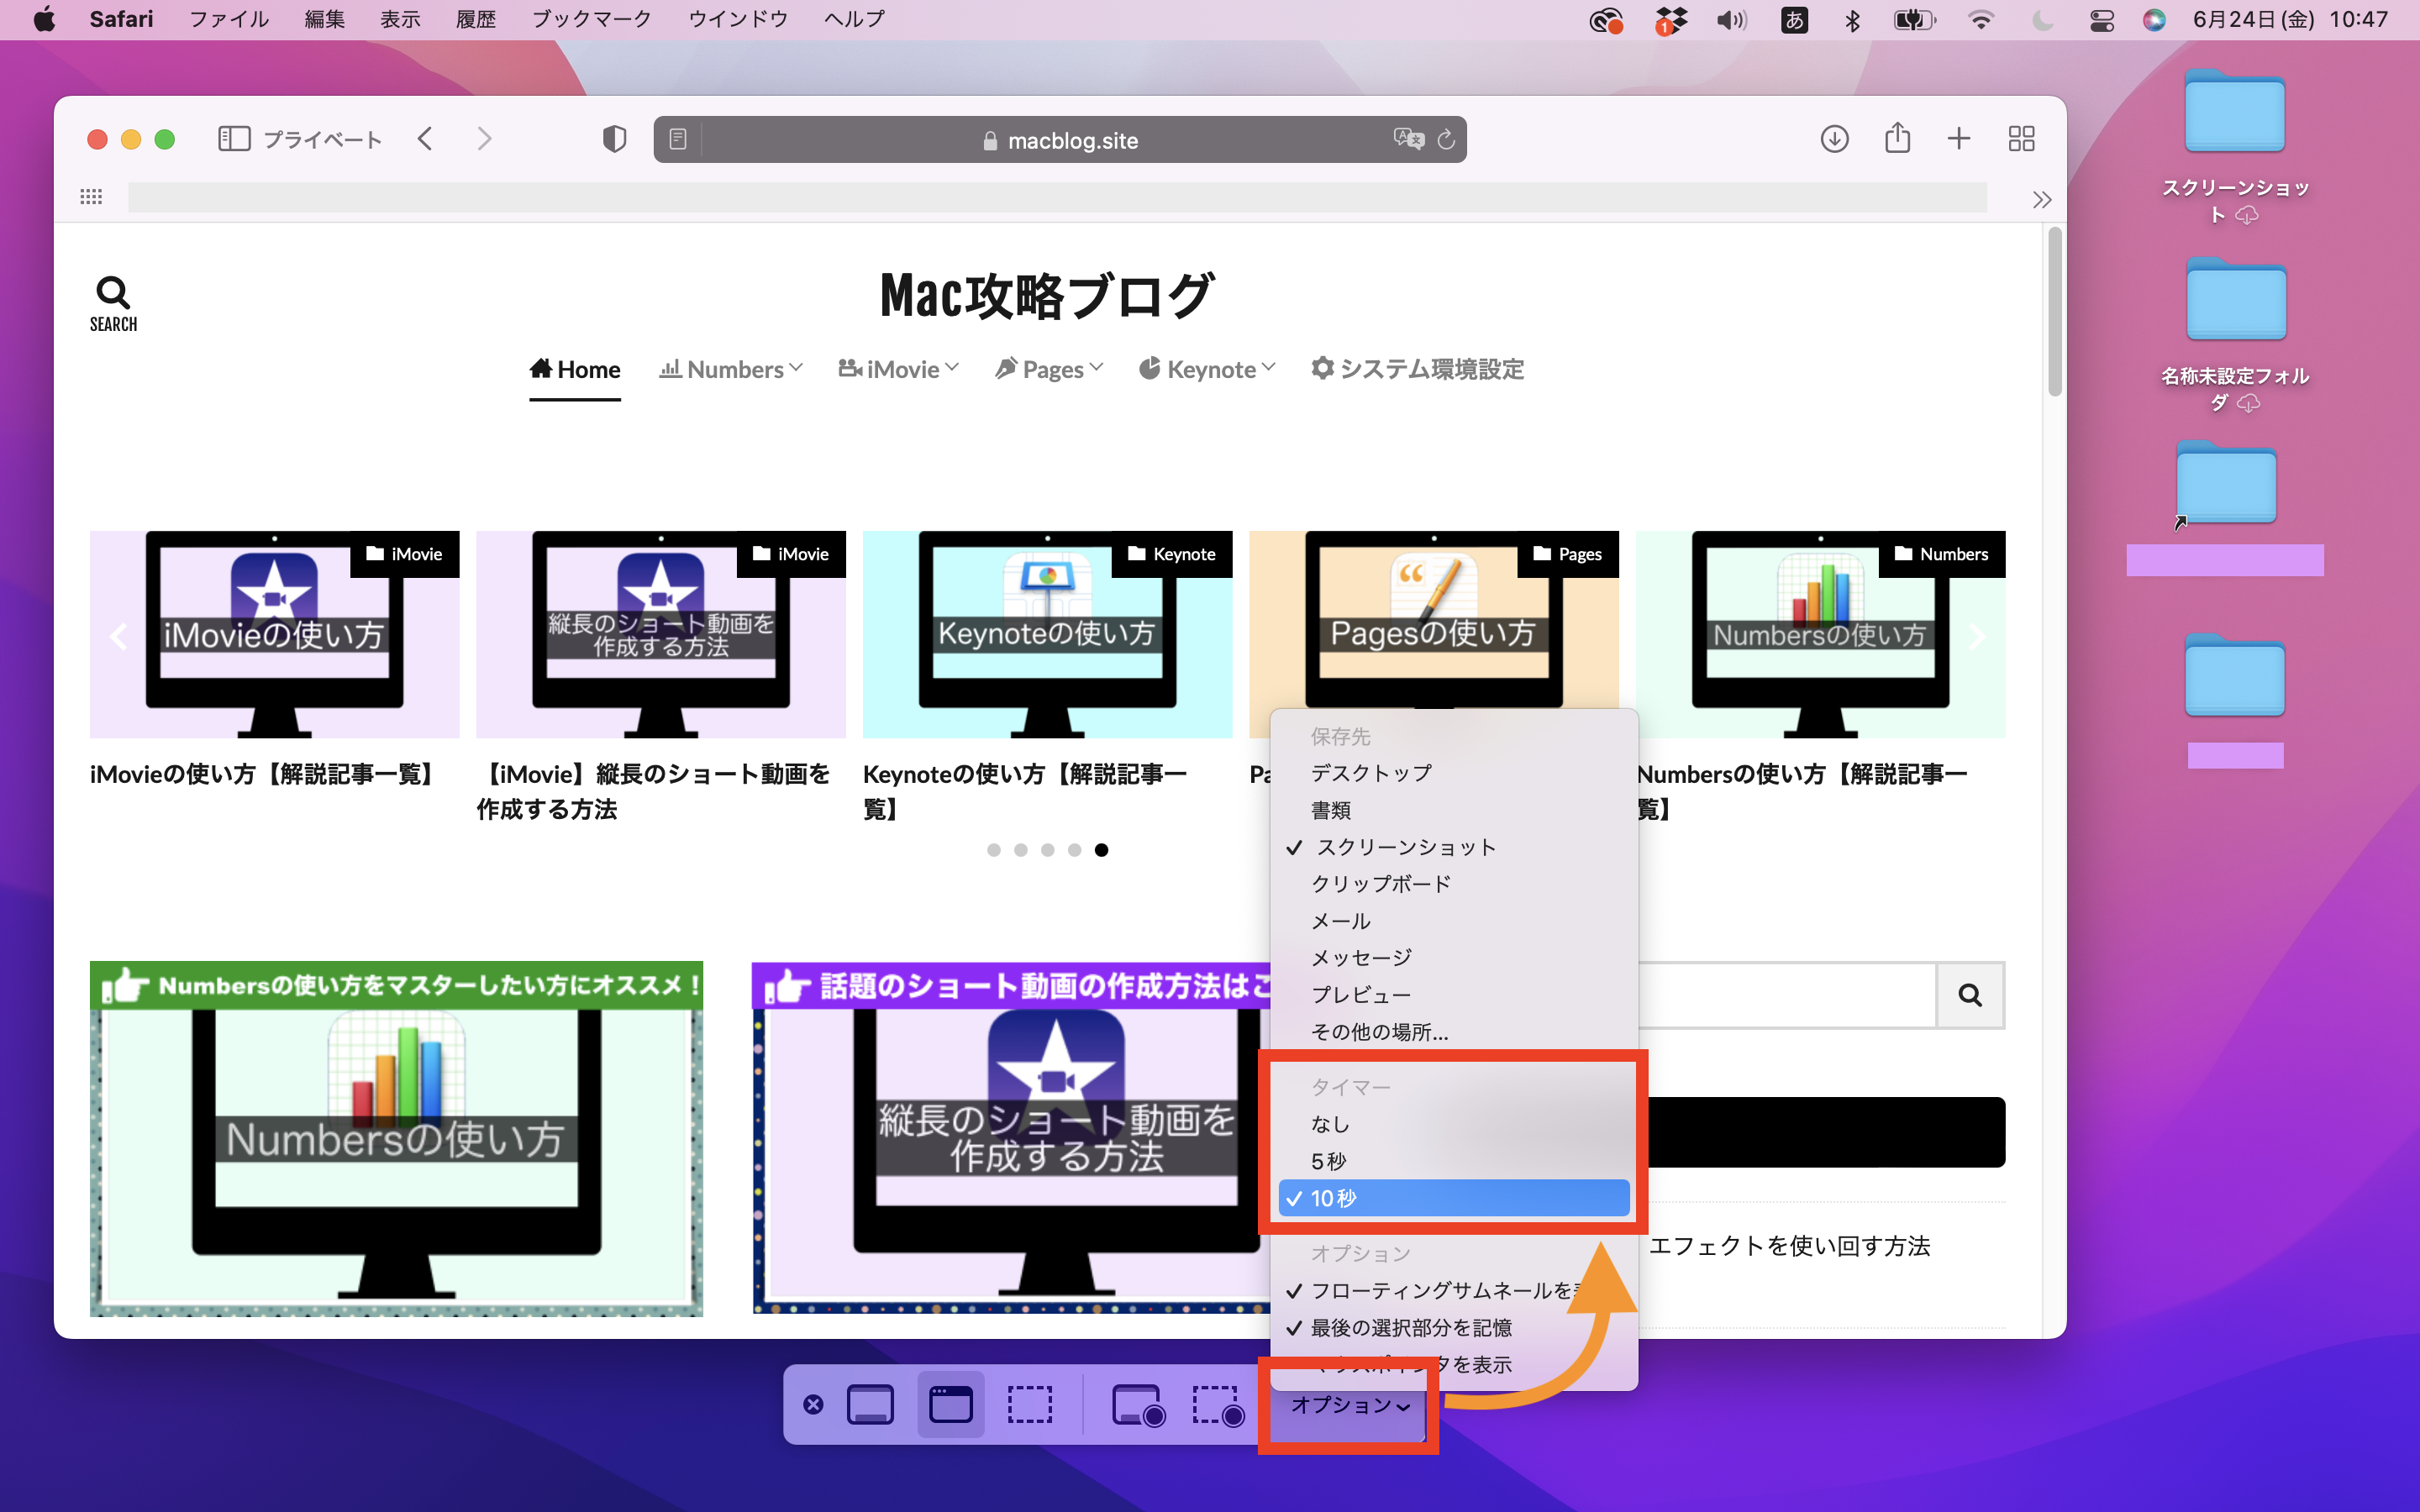Click the sidebar search magnifier button

[x=1970, y=995]
